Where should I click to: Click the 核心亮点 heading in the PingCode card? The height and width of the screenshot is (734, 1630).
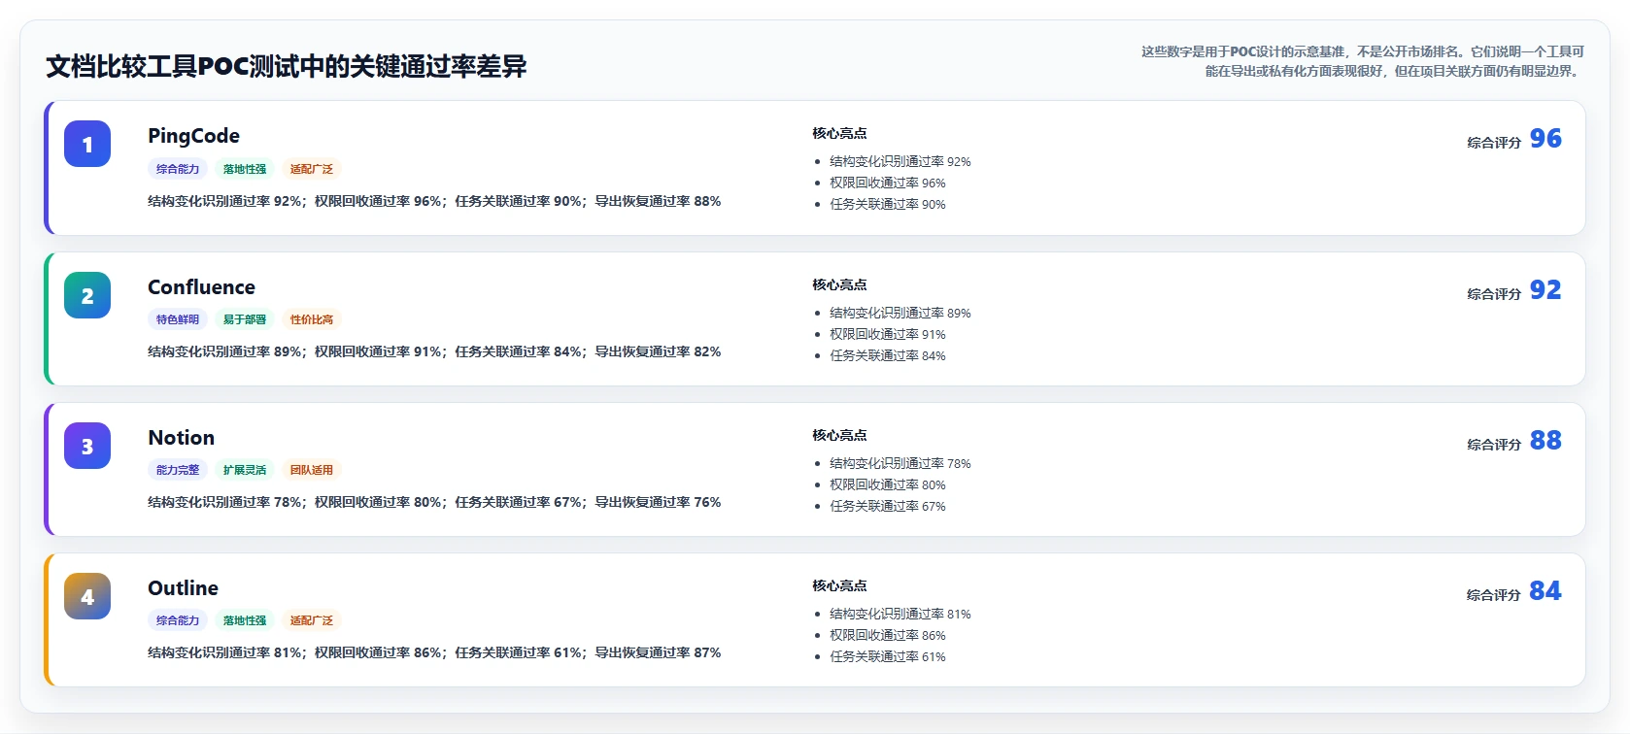(839, 134)
